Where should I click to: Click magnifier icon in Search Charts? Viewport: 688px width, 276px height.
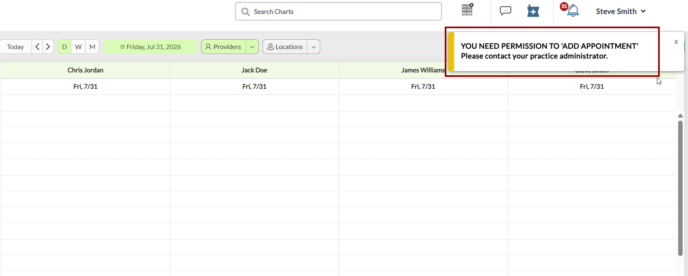245,12
